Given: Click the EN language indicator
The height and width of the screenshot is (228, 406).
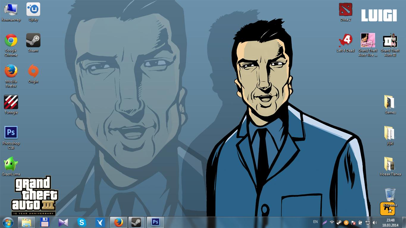Looking at the screenshot, I should point(315,222).
